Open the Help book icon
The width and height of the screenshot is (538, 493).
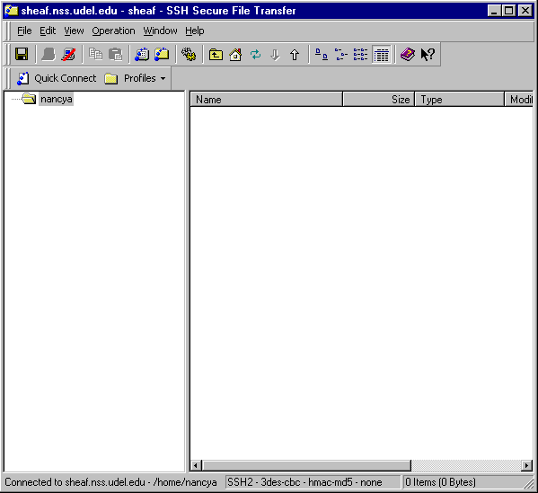click(408, 54)
